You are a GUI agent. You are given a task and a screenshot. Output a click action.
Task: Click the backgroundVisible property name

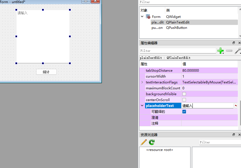[161, 94]
